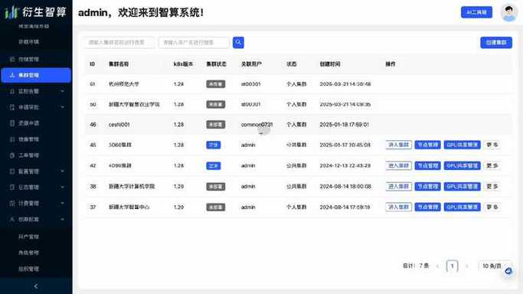The image size is (523, 294).
Task: Open the admin user avatar
Action: point(509,13)
